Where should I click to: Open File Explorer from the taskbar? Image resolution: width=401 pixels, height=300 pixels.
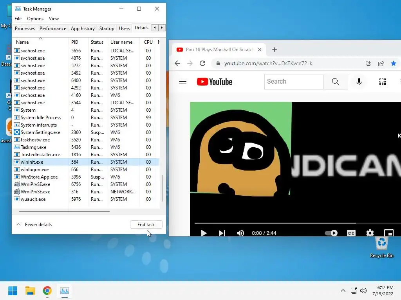(30, 291)
